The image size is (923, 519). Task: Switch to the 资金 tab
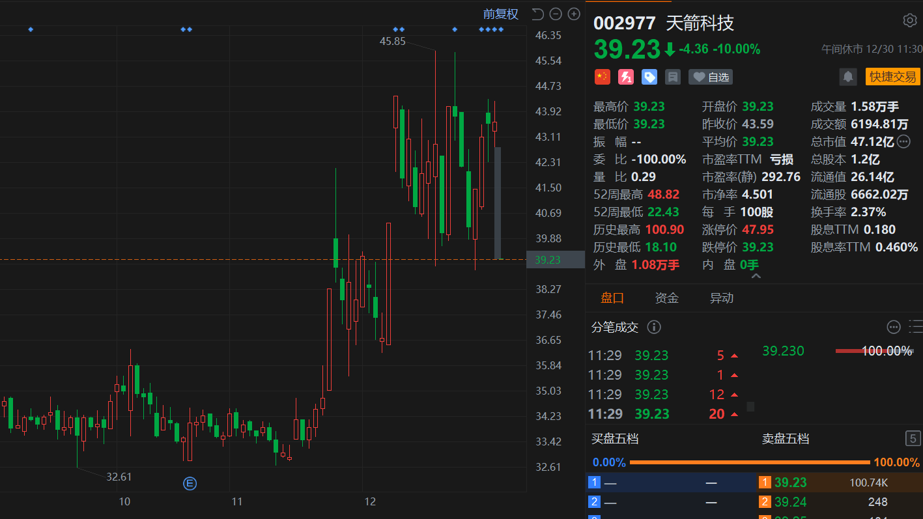point(666,298)
